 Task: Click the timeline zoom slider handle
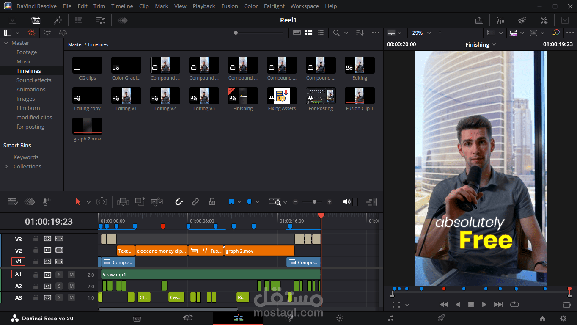click(x=314, y=202)
